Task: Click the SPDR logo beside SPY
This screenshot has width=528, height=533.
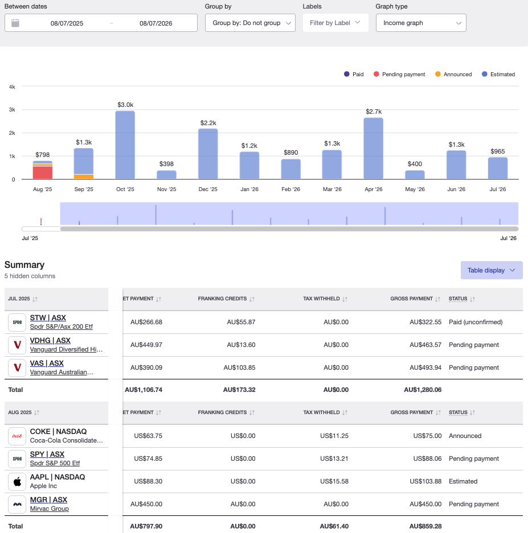Action: pyautogui.click(x=17, y=458)
